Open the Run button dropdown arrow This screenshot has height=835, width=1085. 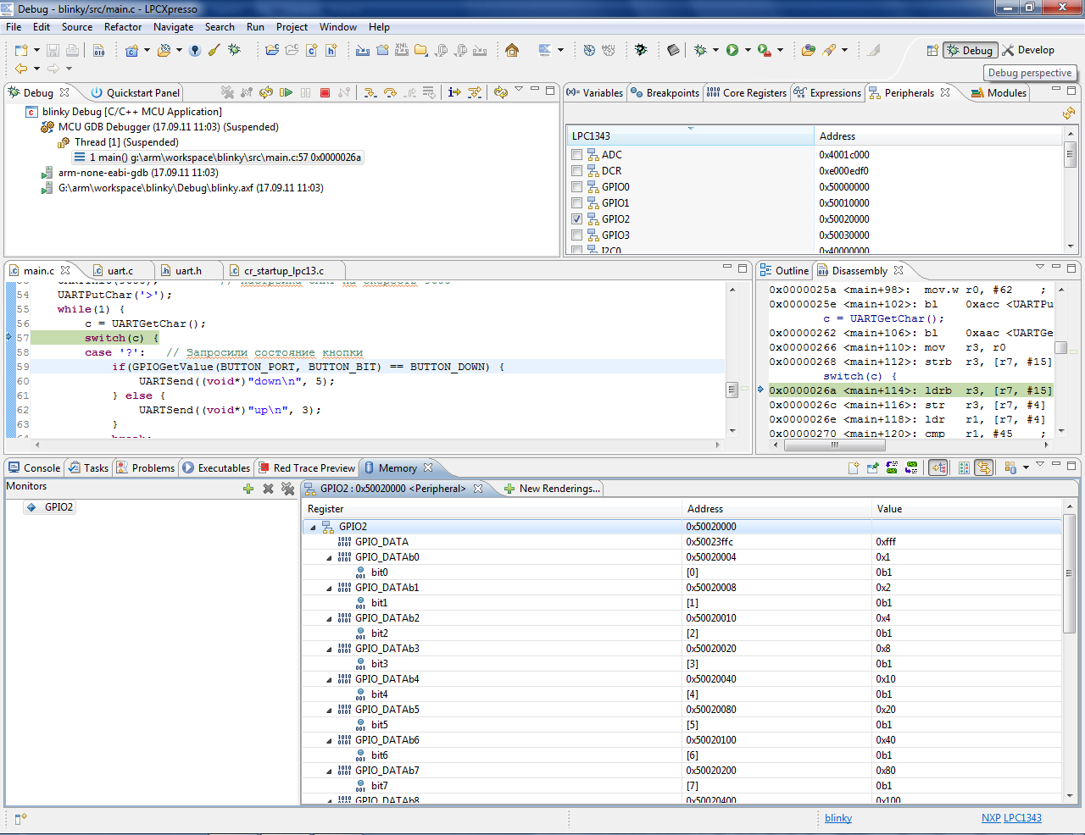pos(748,50)
